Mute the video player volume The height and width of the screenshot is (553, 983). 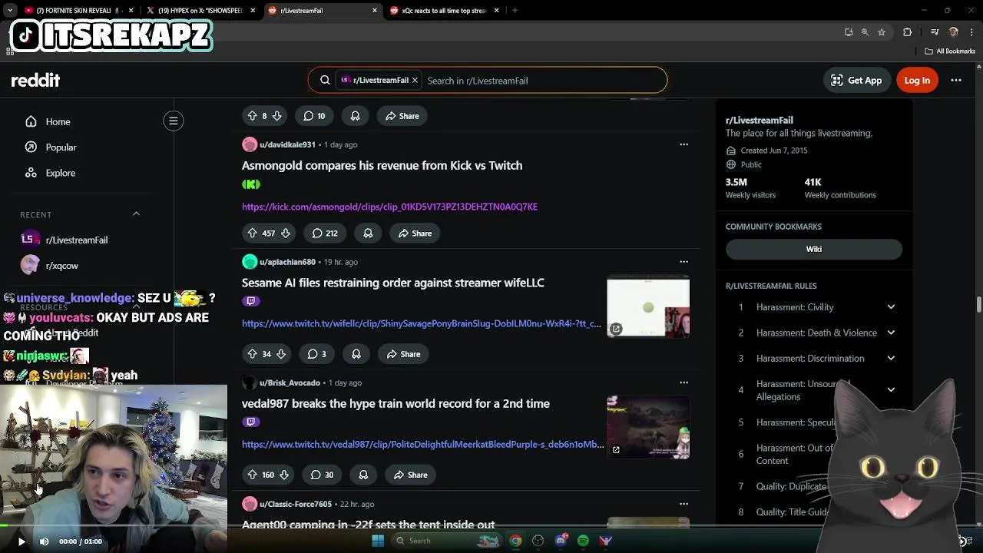[44, 541]
